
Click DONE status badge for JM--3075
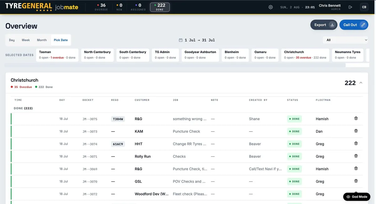point(295,119)
